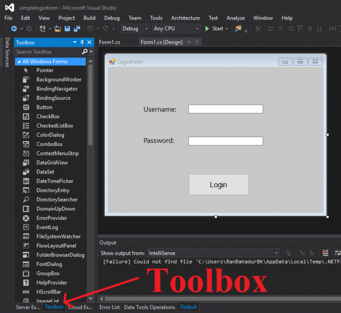This screenshot has height=313, width=341.
Task: Open the File menu
Action: (x=8, y=18)
